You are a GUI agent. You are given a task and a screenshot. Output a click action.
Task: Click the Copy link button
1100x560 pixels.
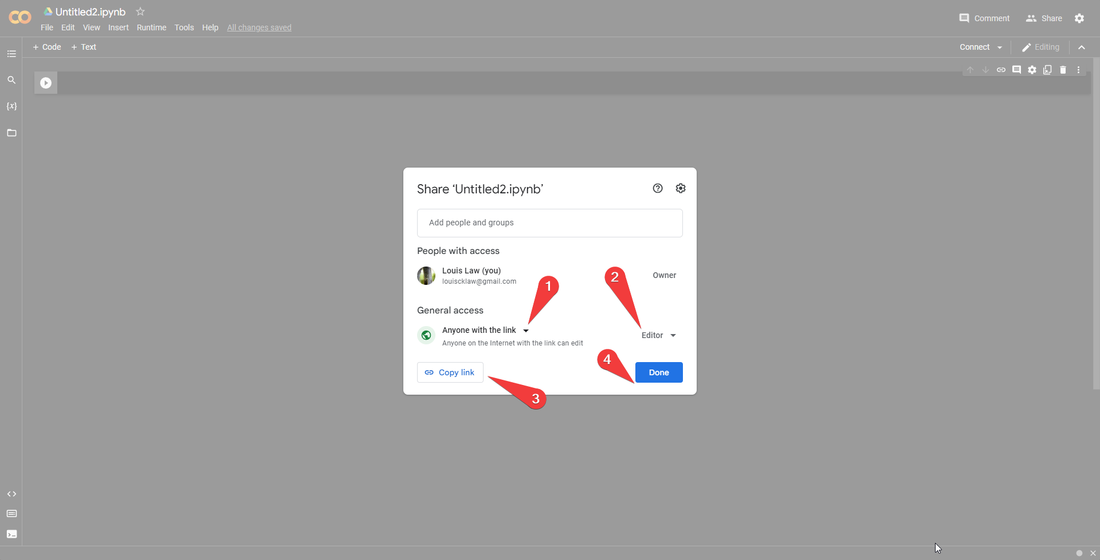tap(450, 372)
